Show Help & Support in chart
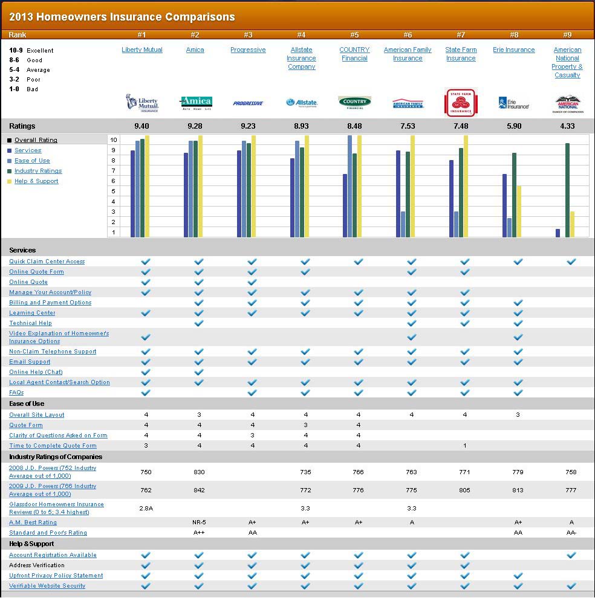595x598 pixels. point(36,181)
